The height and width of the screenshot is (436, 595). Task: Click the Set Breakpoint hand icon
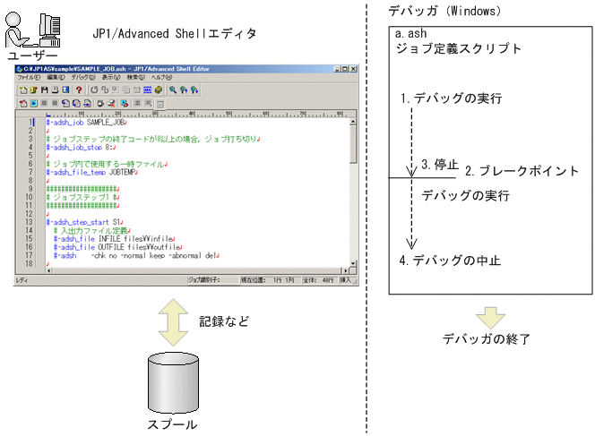[x=100, y=103]
